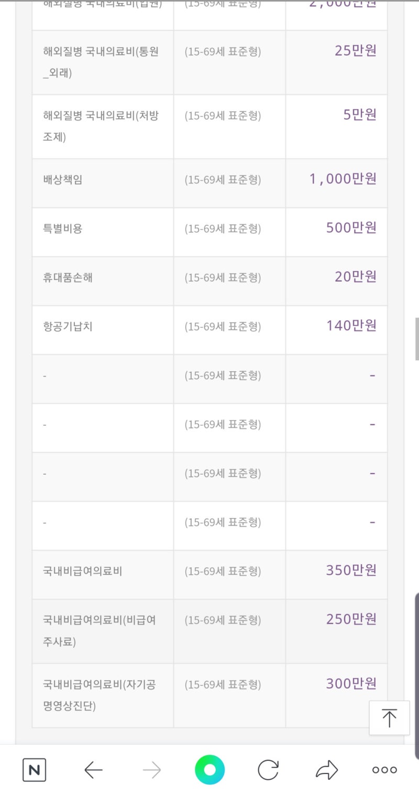Tap the 특별비용 coverage label

(63, 229)
